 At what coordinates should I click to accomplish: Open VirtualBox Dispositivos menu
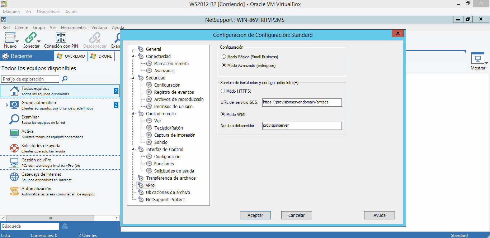(x=48, y=12)
